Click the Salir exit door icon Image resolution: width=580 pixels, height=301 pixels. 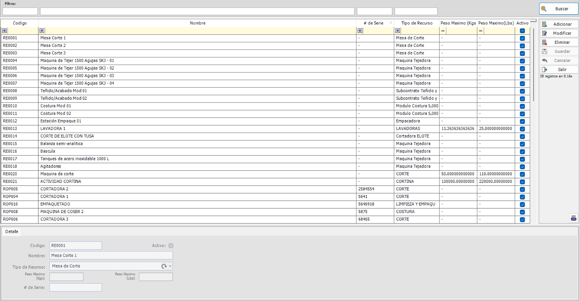[x=545, y=70]
